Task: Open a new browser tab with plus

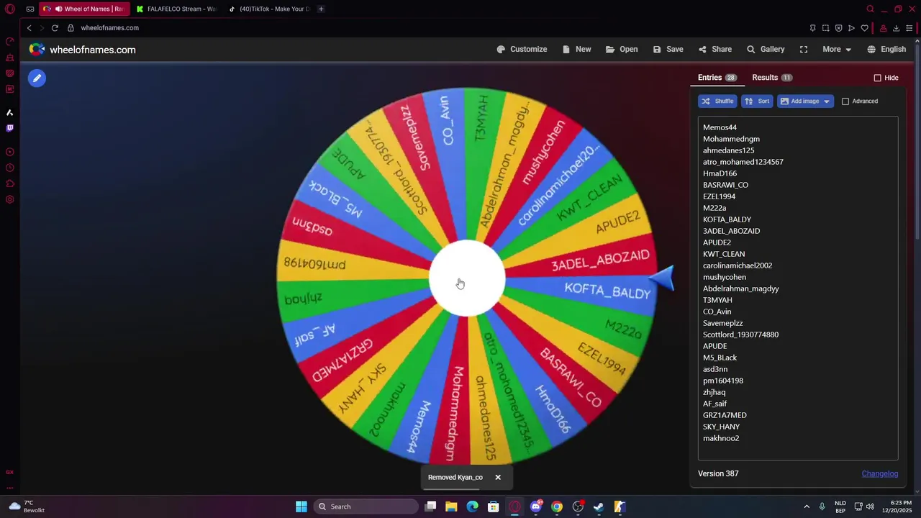Action: coord(321,9)
